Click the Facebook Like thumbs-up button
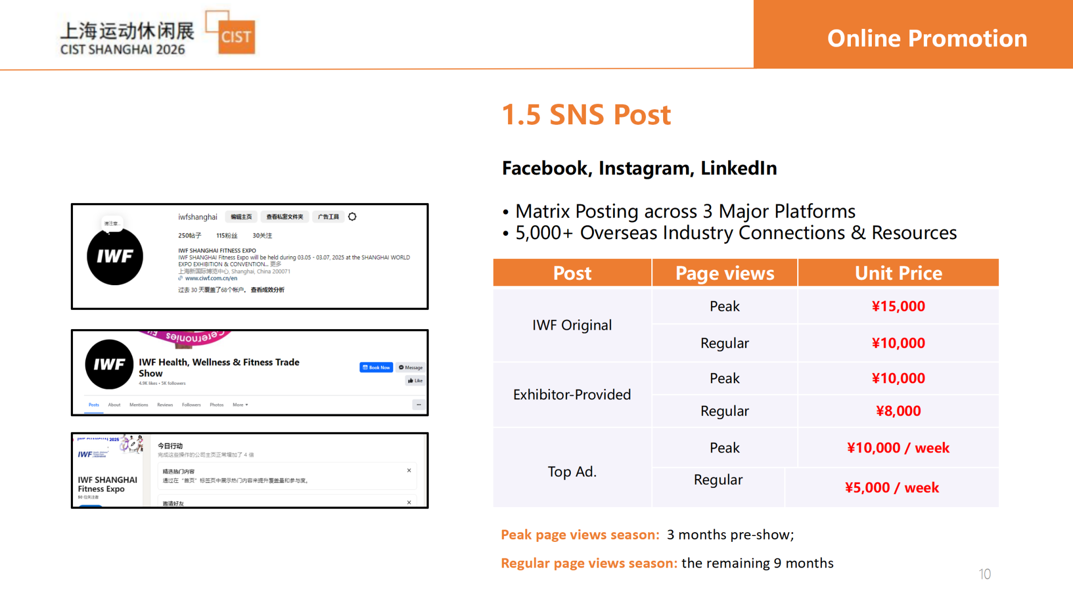 pos(415,381)
